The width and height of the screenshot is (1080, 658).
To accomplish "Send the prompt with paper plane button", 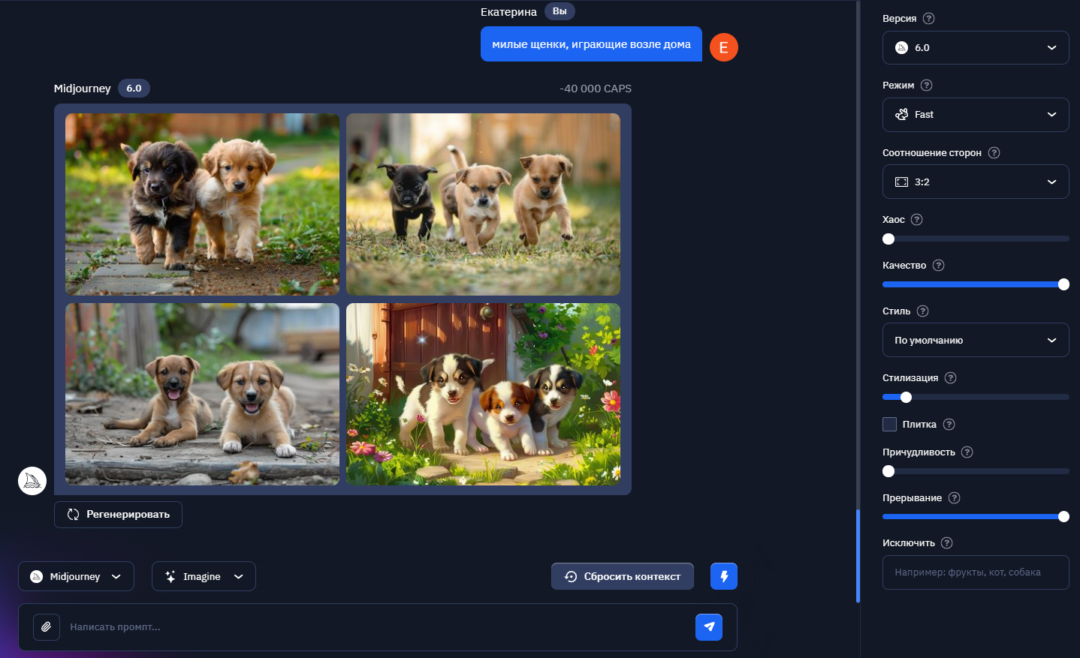I will point(709,627).
